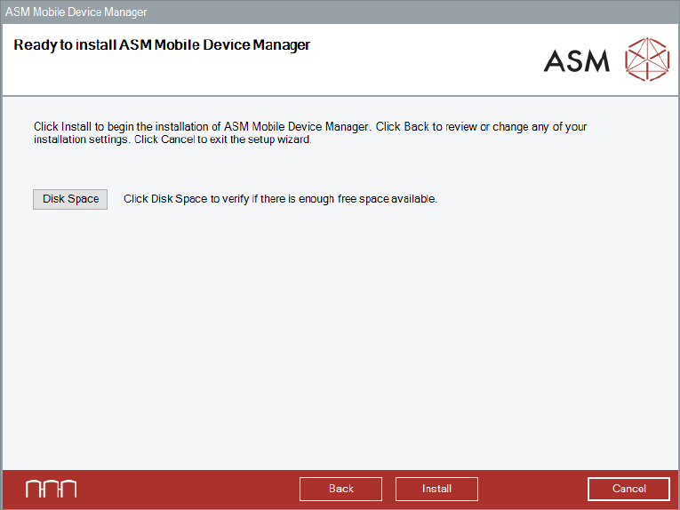680x510 pixels.
Task: Click the empty gray content area
Action: tap(338, 338)
